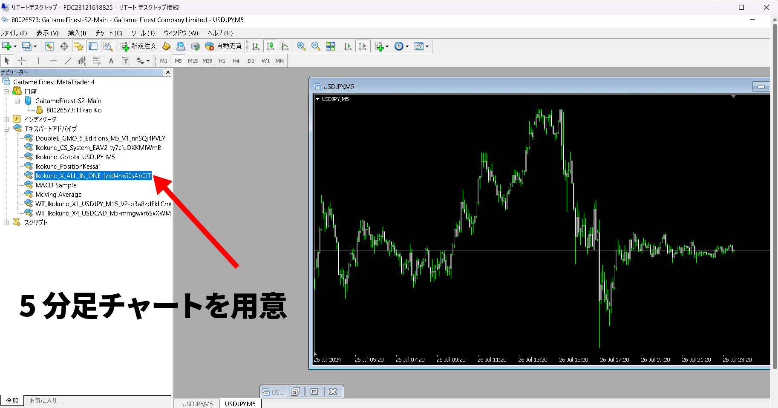
Task: Toggle chart auto scroll
Action: [348, 46]
